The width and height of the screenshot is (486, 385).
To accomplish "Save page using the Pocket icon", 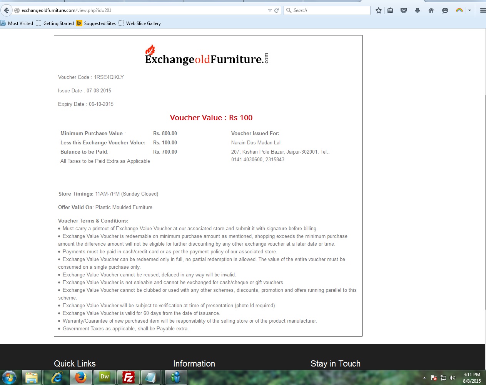I will click(404, 10).
